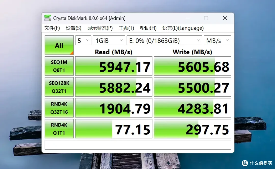The height and width of the screenshot is (169, 275).
Task: Click the RND4K Q32T16 write result 4283.81
Action: pos(193,108)
